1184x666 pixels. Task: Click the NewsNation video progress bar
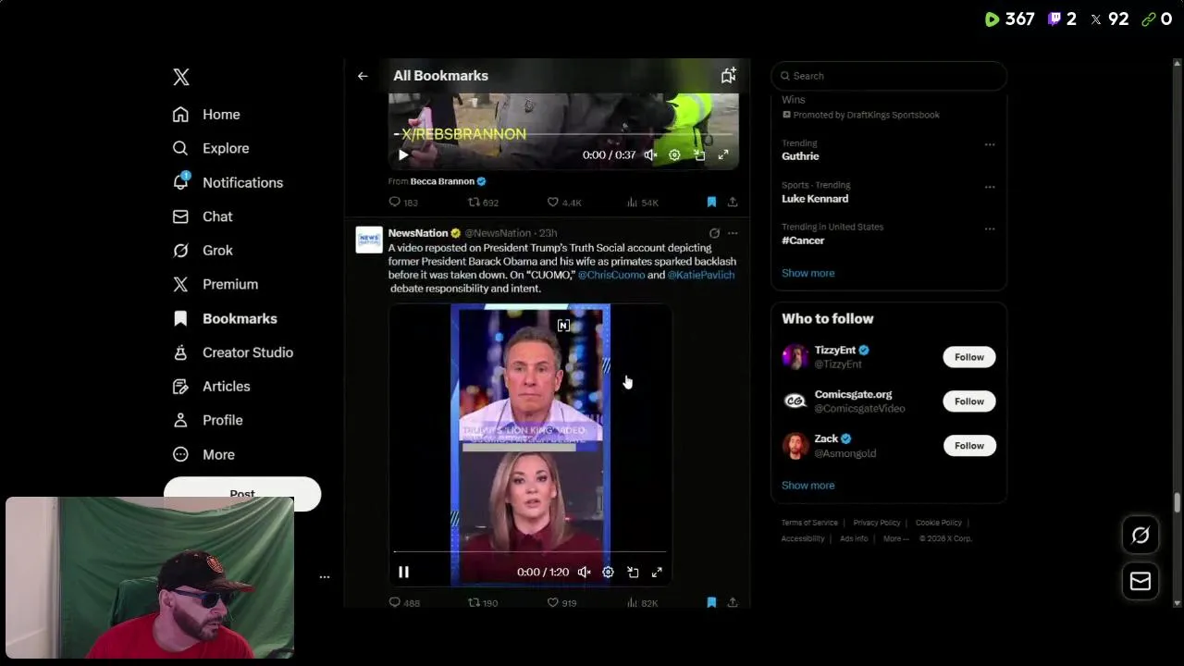coord(530,552)
